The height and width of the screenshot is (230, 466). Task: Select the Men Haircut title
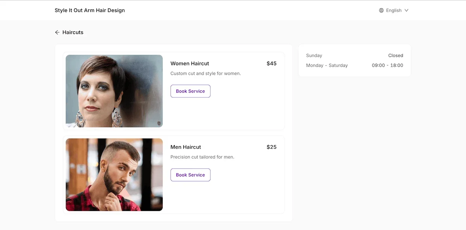(x=186, y=147)
